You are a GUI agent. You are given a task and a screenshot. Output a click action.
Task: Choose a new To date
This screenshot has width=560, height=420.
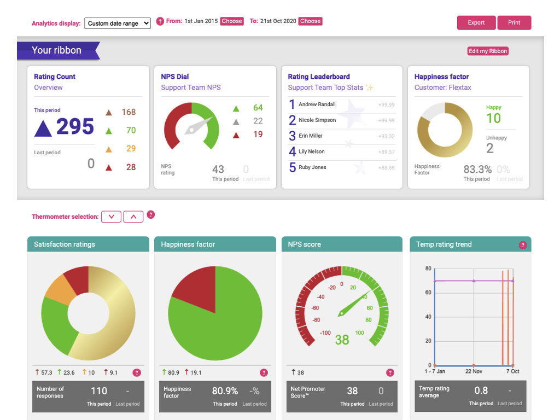(310, 21)
